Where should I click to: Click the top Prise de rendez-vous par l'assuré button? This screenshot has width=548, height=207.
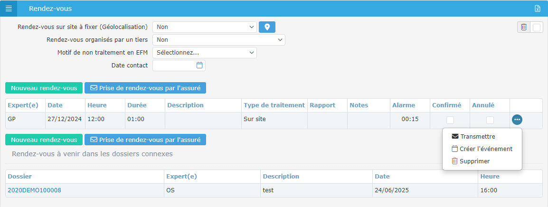coord(145,88)
